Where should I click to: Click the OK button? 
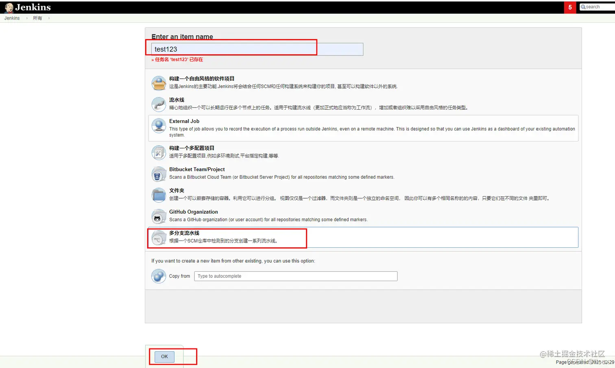point(164,357)
